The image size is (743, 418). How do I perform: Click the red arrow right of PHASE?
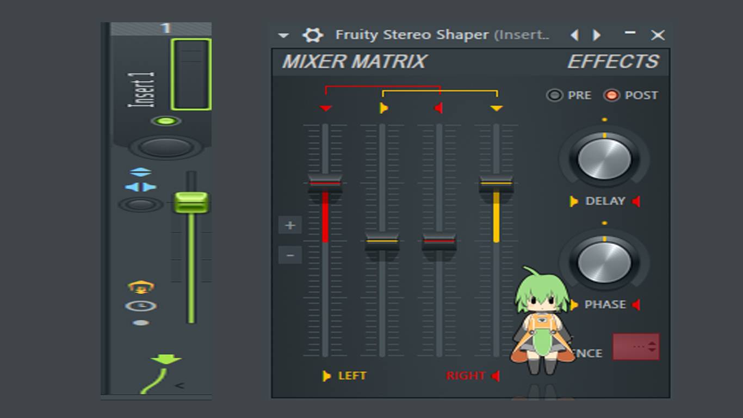click(636, 305)
